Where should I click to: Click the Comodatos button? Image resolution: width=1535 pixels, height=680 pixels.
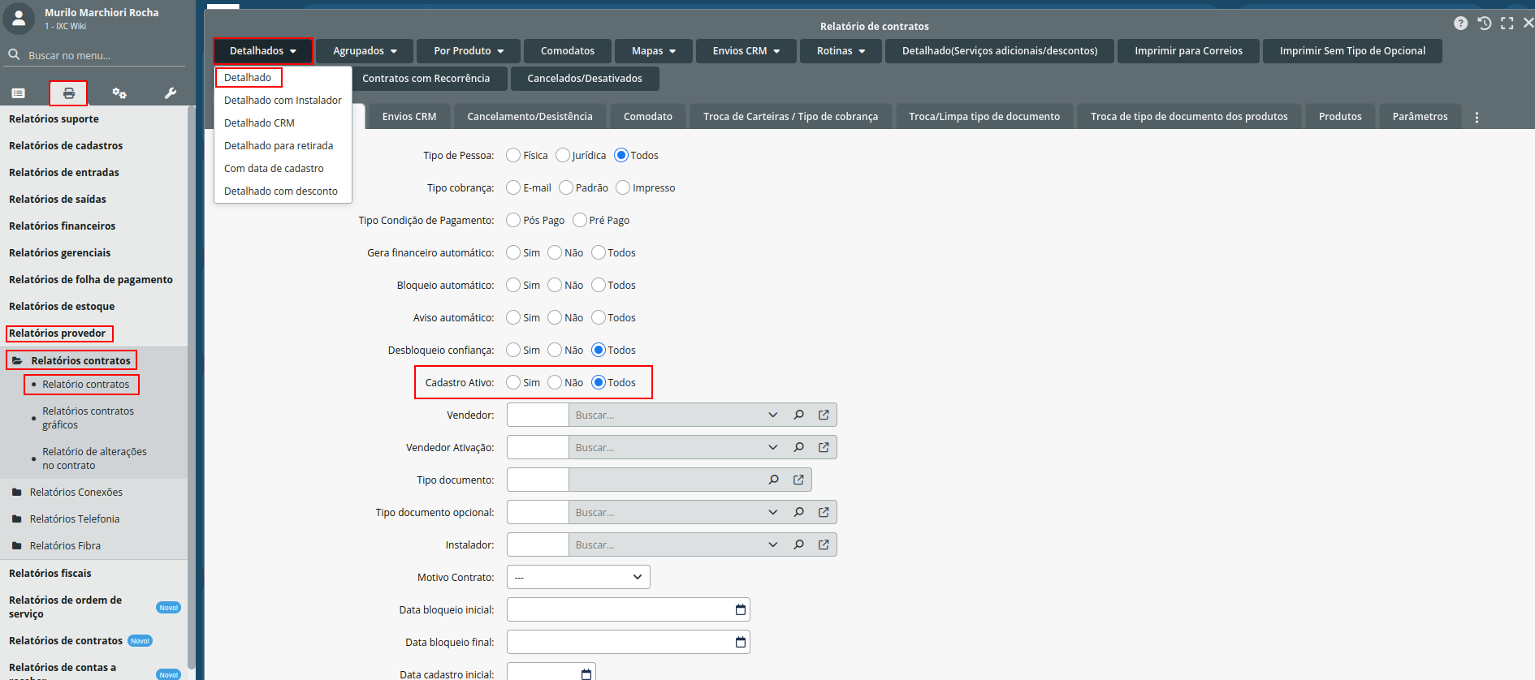(x=568, y=50)
